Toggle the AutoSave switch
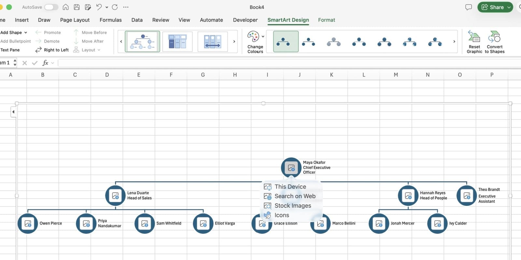 tap(51, 7)
